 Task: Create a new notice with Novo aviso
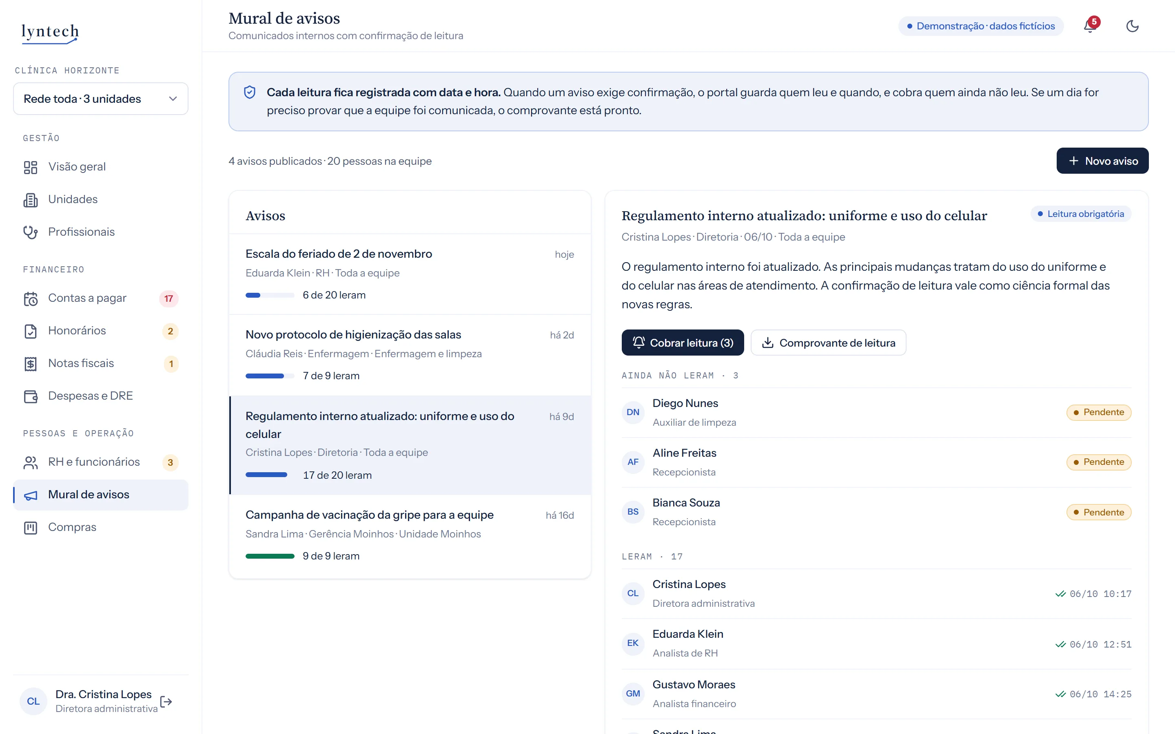[1102, 161]
